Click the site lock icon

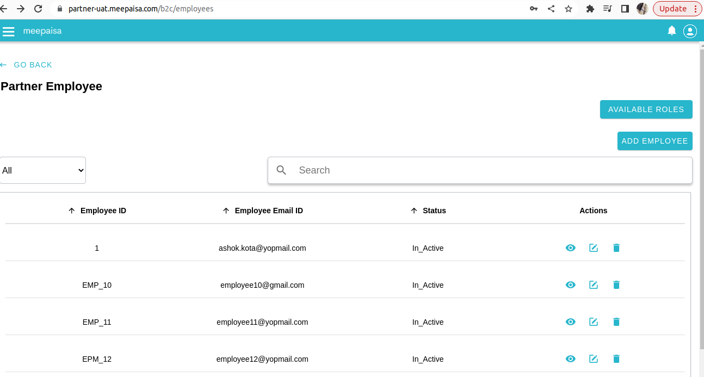click(x=60, y=9)
